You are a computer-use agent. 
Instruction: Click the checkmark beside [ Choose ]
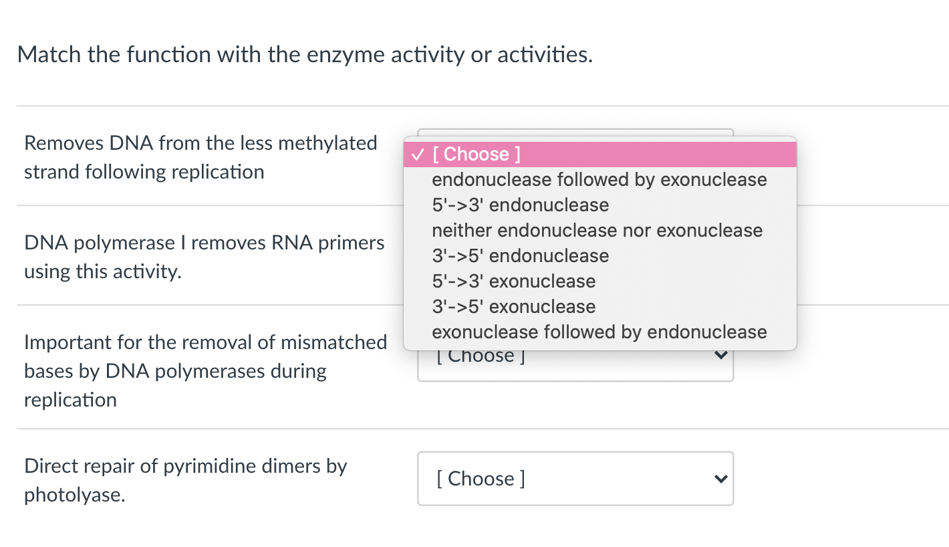[418, 154]
